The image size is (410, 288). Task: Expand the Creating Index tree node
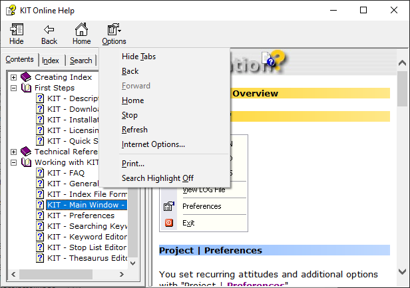14,77
